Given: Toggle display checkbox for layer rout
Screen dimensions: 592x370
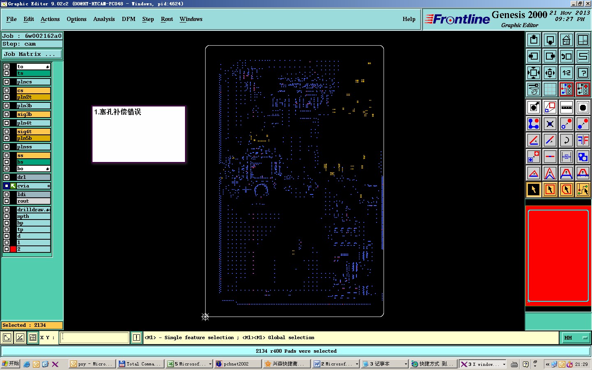Looking at the screenshot, I should [x=7, y=201].
